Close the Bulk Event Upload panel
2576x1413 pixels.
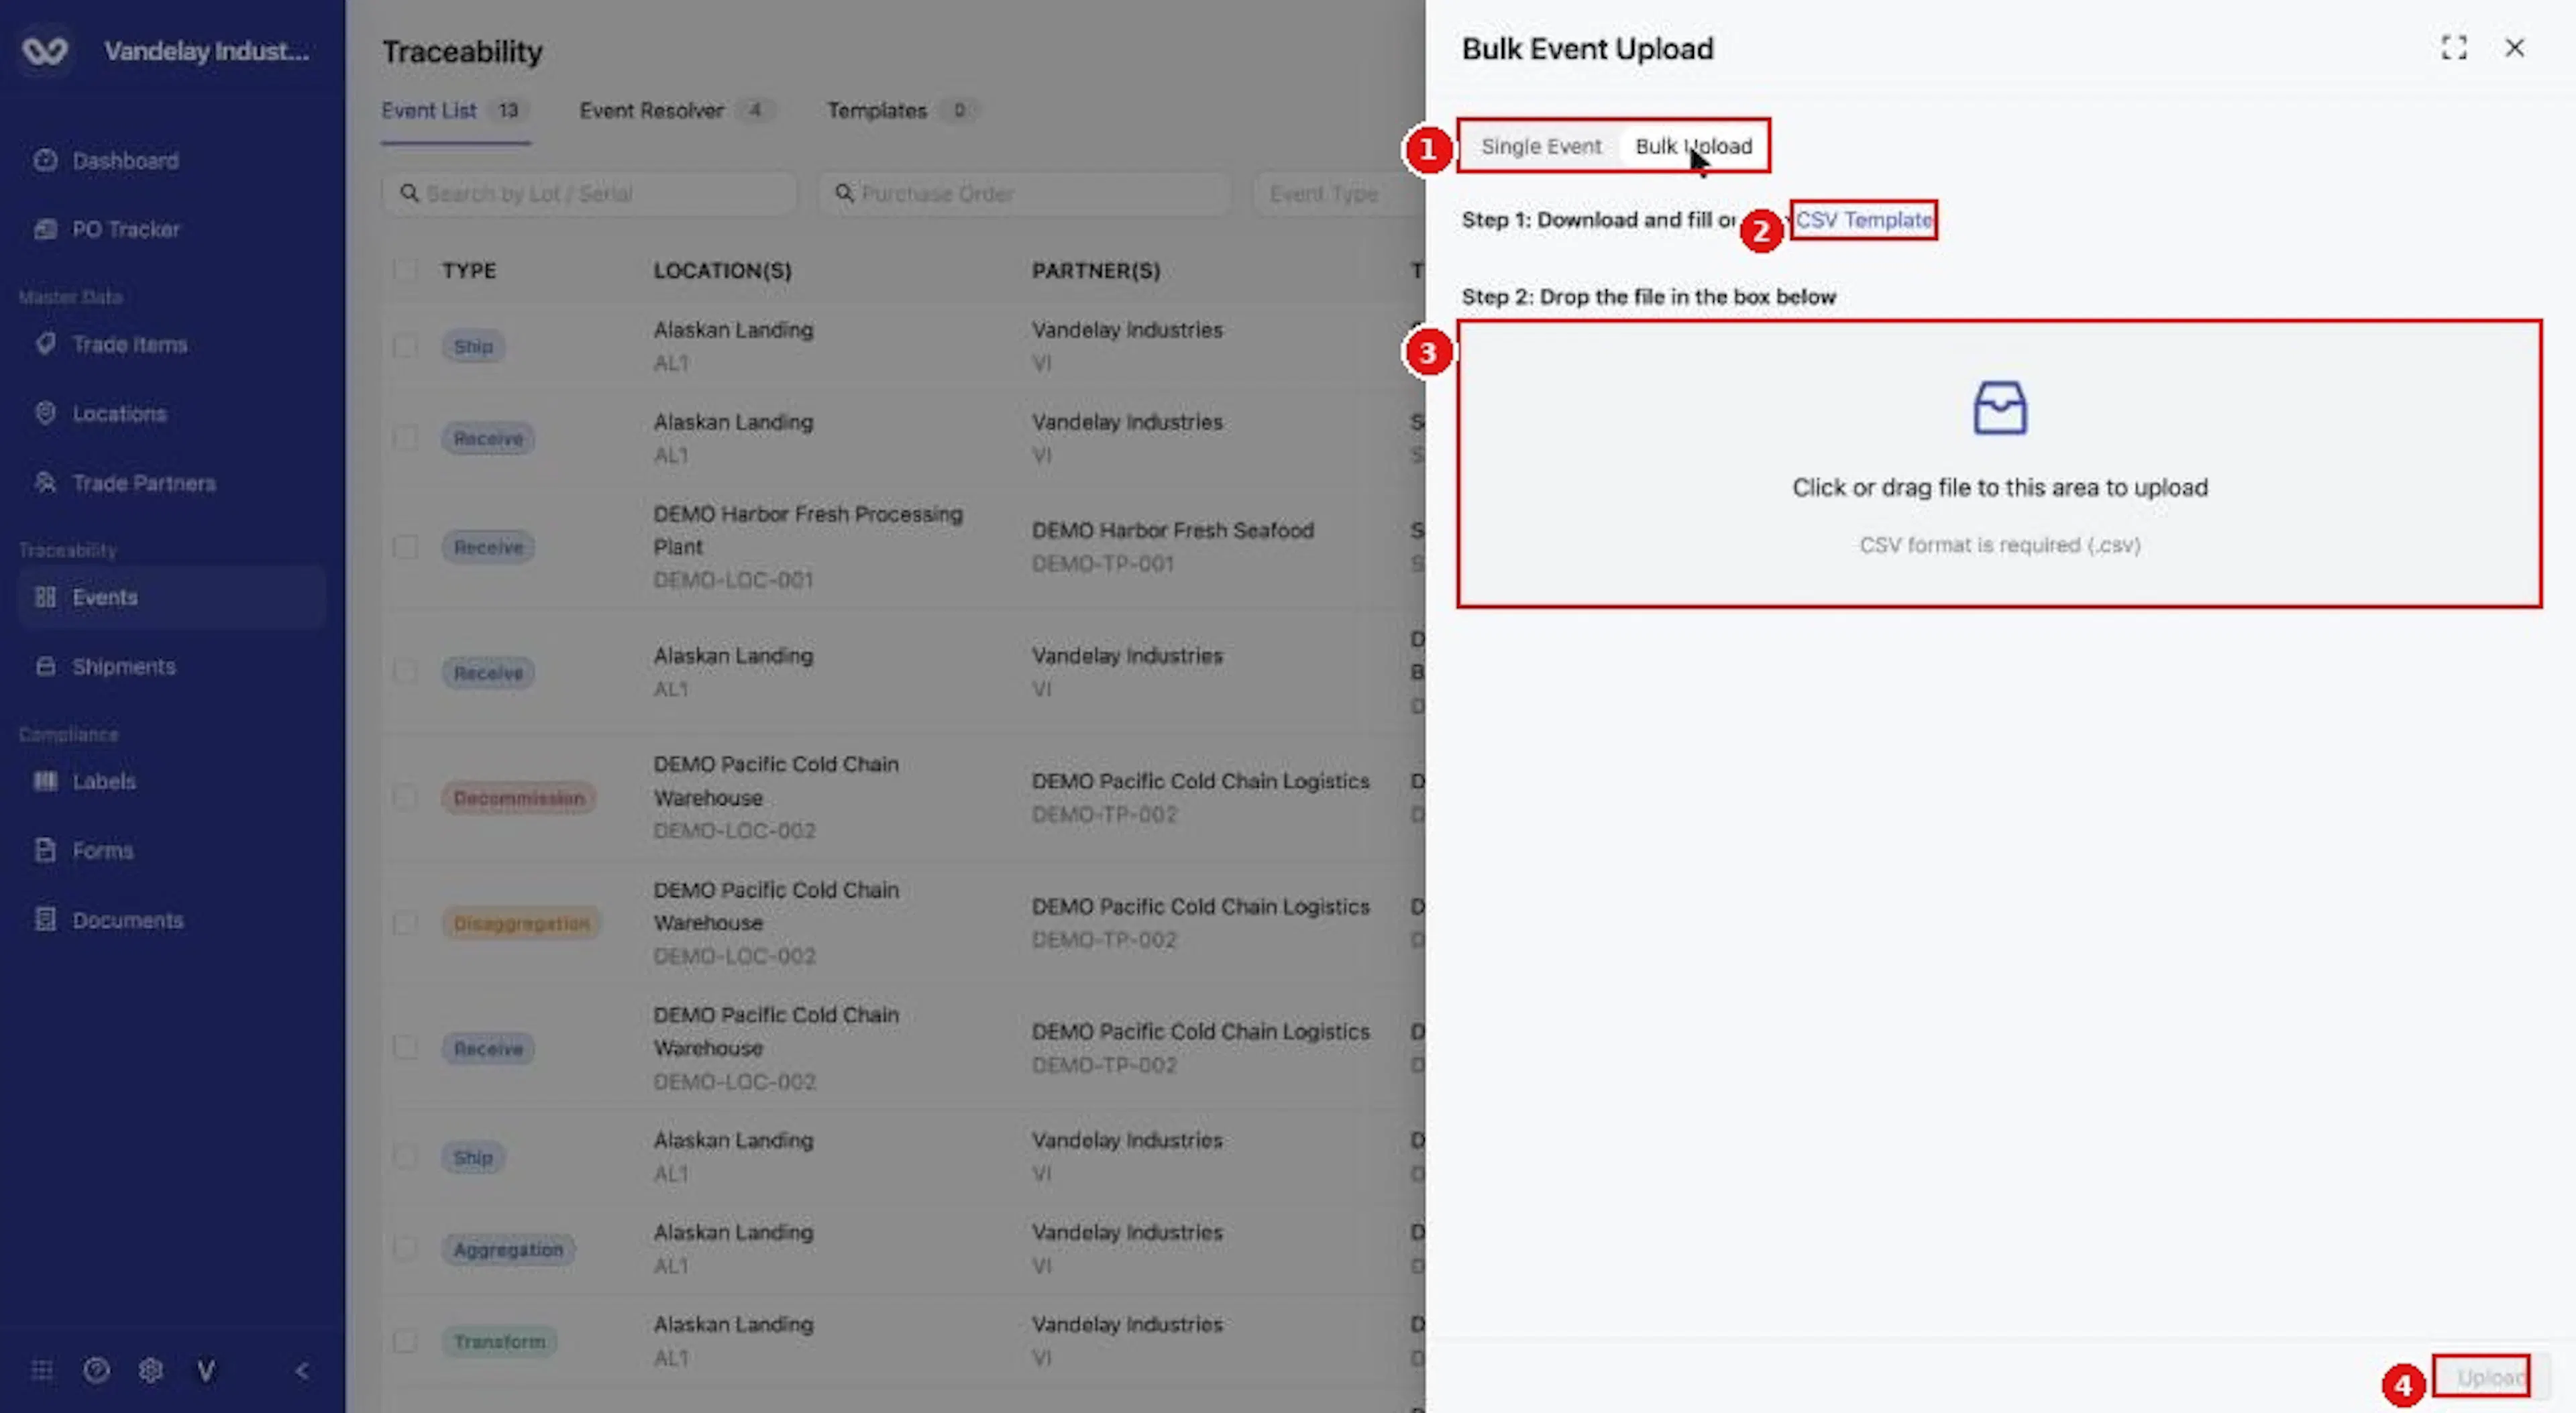click(2514, 48)
